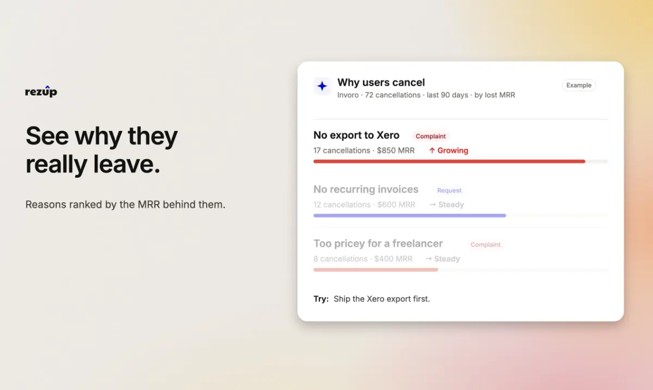Click the blue sparkle icon beside Why users cancel
Screen dimensions: 653x390
point(322,86)
